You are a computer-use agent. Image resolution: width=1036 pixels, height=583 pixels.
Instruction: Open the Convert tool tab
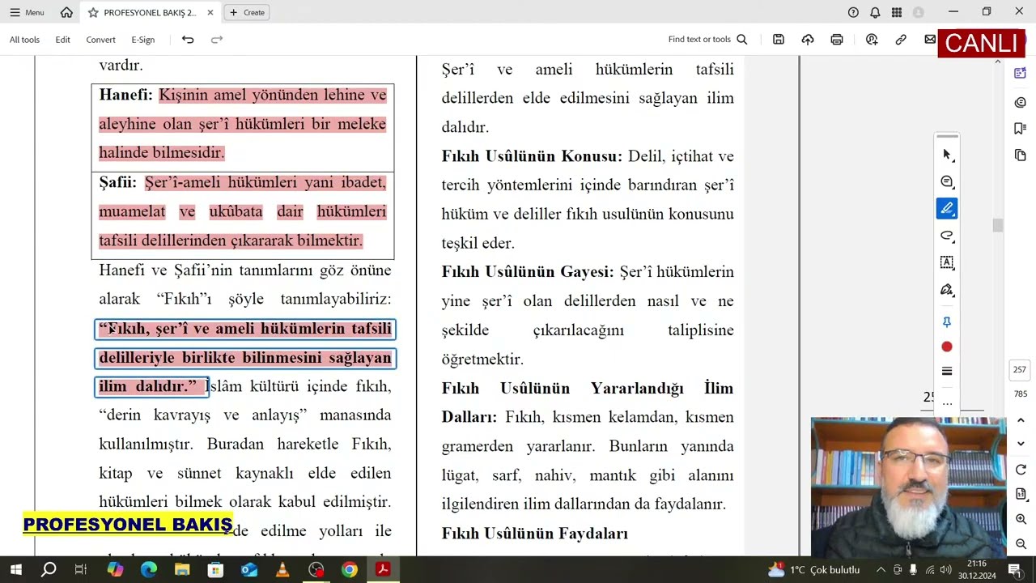click(x=100, y=40)
